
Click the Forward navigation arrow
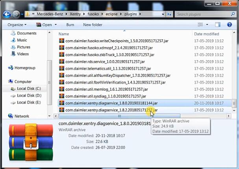point(16,14)
